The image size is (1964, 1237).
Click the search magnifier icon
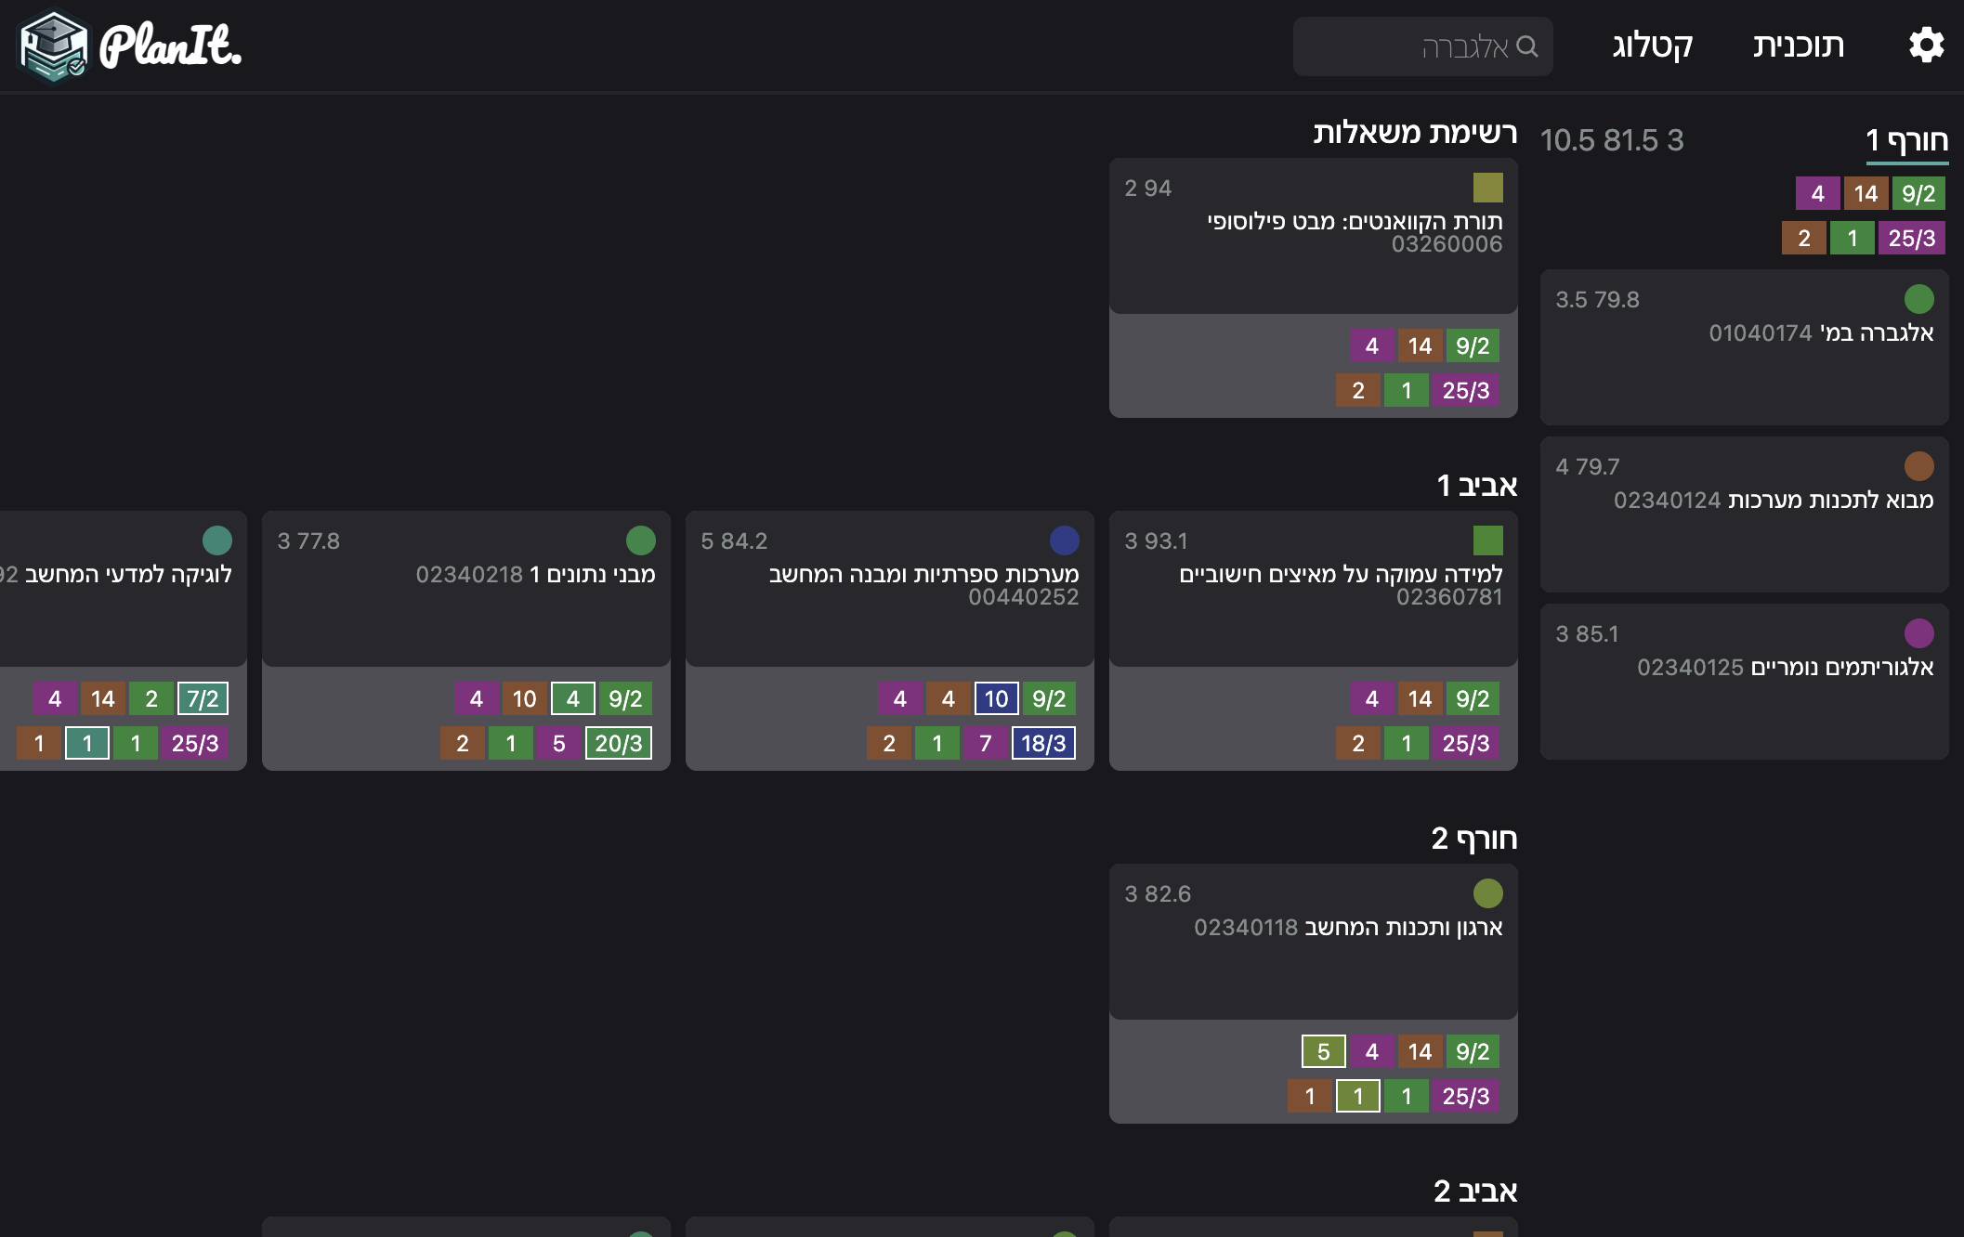pos(1527,46)
